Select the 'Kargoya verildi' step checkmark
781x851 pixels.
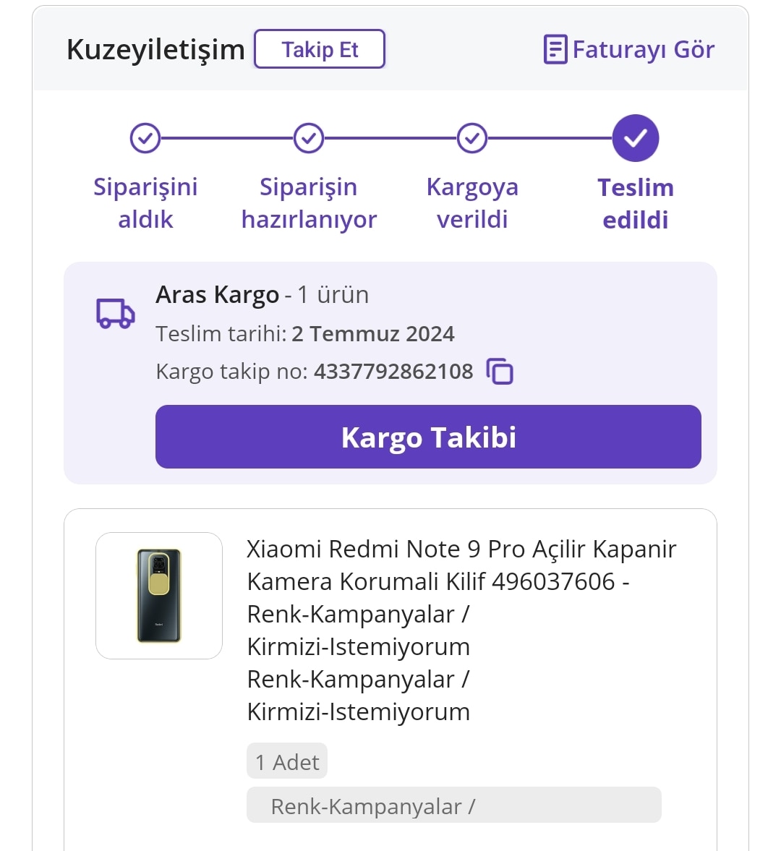tap(472, 138)
